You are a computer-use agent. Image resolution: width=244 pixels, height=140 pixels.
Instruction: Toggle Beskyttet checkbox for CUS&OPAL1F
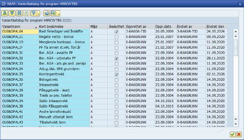click(x=116, y=48)
